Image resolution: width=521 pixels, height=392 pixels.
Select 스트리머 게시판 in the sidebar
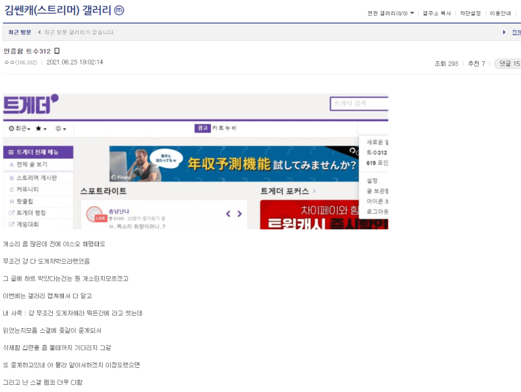point(38,178)
